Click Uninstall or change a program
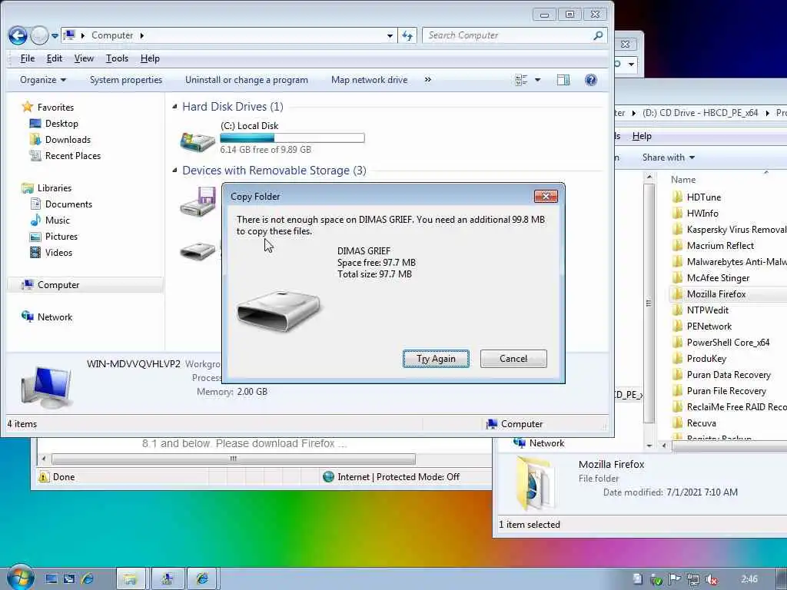The width and height of the screenshot is (787, 590). [x=247, y=80]
